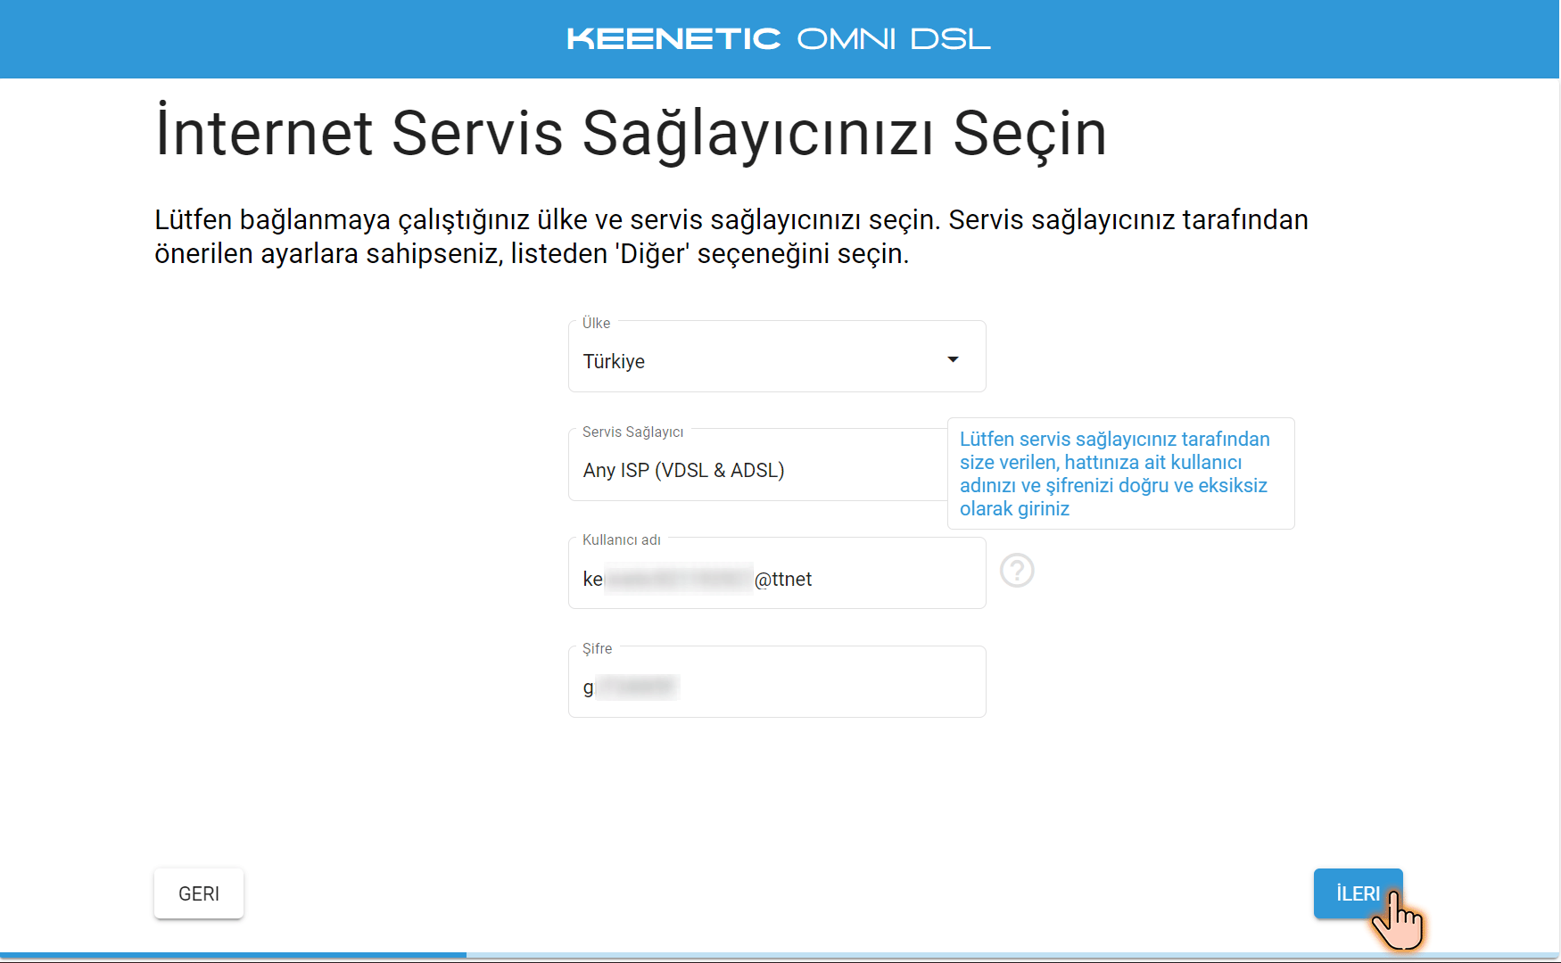Screen dimensions: 1561x963
Task: Click the unfilled portion of the progress bar
Action: [x=981, y=954]
